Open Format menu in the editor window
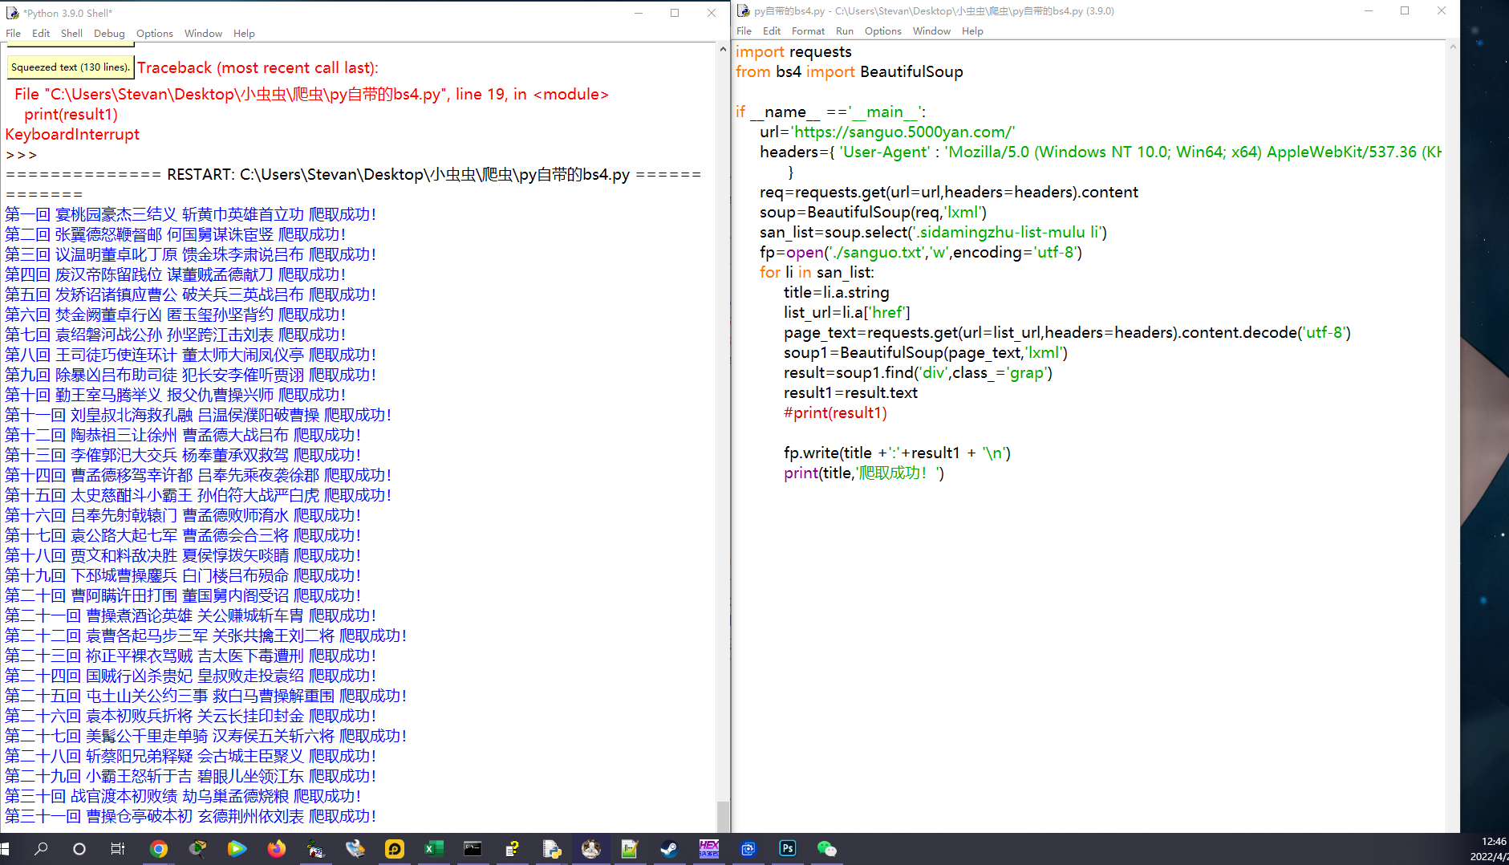 point(808,30)
